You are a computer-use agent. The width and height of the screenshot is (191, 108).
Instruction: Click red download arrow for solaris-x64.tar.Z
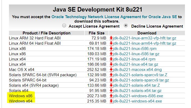pos(111,85)
